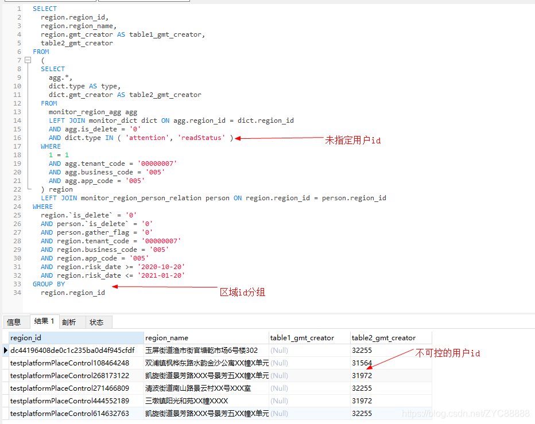Image resolution: width=535 pixels, height=424 pixels.
Task: Select cell testplatformPlaceControl271466809
Action: click(76, 388)
